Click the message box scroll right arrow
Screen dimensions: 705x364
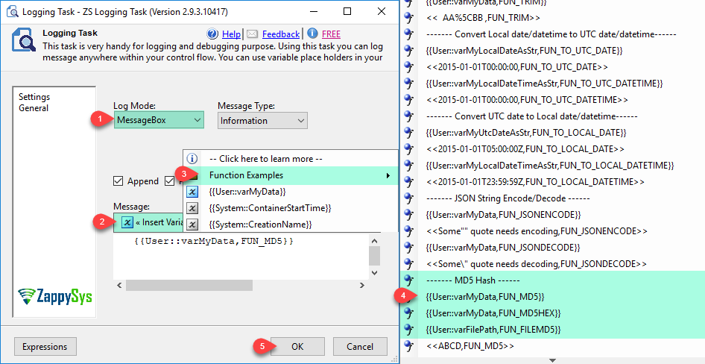click(362, 285)
